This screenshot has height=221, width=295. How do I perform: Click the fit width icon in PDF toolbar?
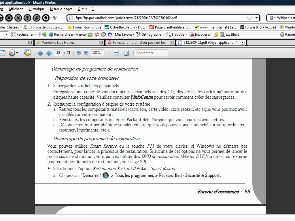pyautogui.click(x=116, y=53)
